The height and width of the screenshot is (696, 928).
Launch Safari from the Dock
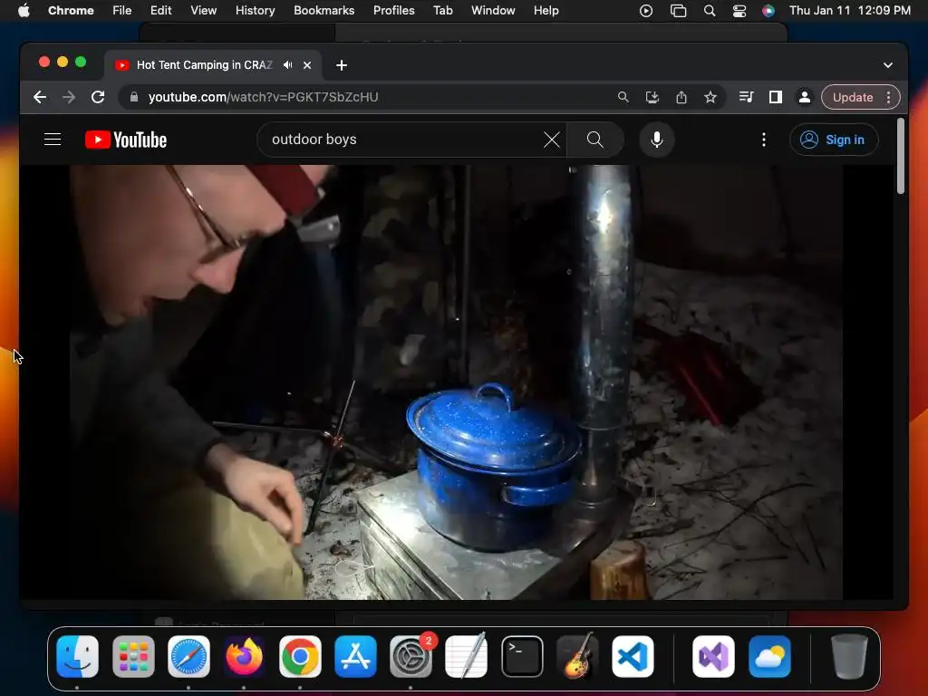188,656
